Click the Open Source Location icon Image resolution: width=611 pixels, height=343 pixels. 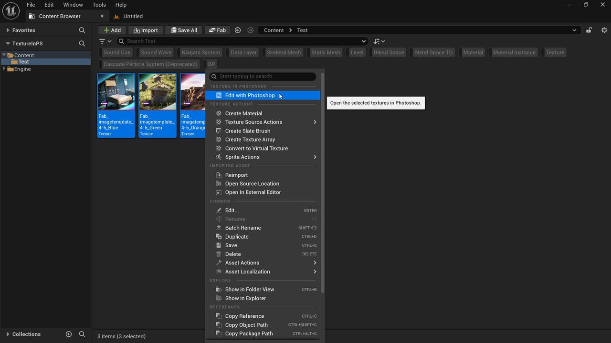[x=219, y=183]
